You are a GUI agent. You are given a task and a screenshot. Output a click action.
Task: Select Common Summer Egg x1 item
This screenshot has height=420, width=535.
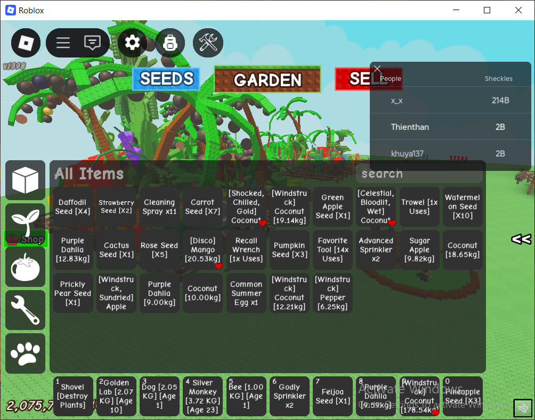pyautogui.click(x=246, y=293)
